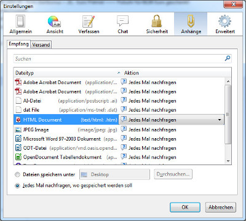Click the Desktop folder icon
This screenshot has height=221, width=246.
[x=84, y=174]
